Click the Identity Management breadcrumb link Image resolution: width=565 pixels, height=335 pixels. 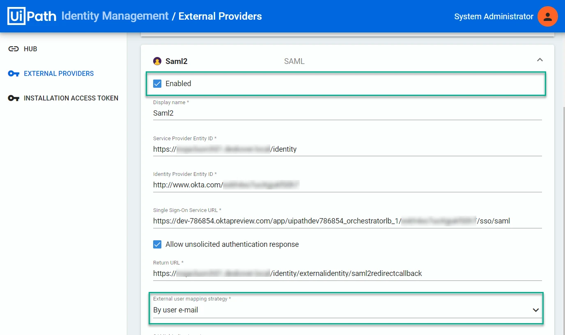115,16
